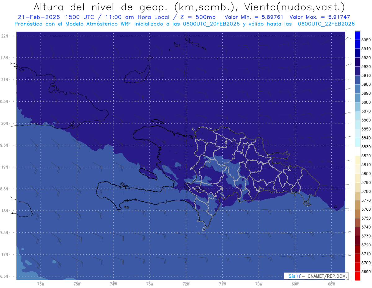Pick the maroon swatch between 5730 and 5720
372x288 pixels.
(x=357, y=240)
